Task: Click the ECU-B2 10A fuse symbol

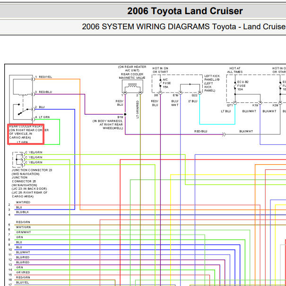Action: point(235,85)
